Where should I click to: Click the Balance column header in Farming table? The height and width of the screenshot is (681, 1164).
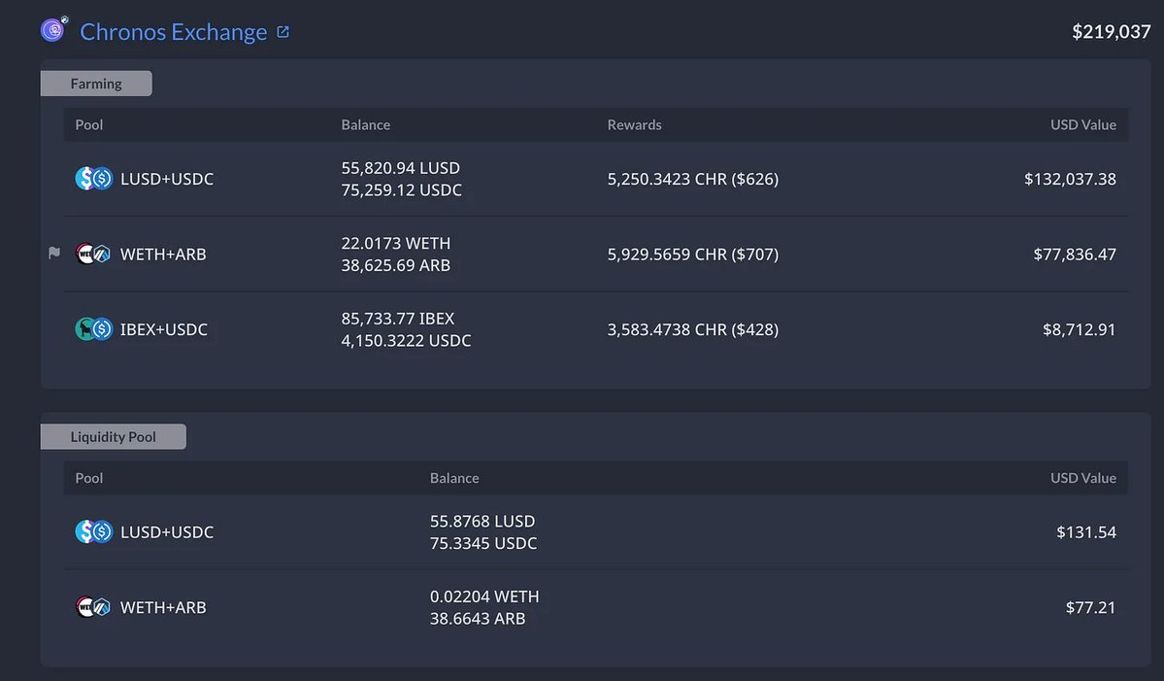pos(366,124)
